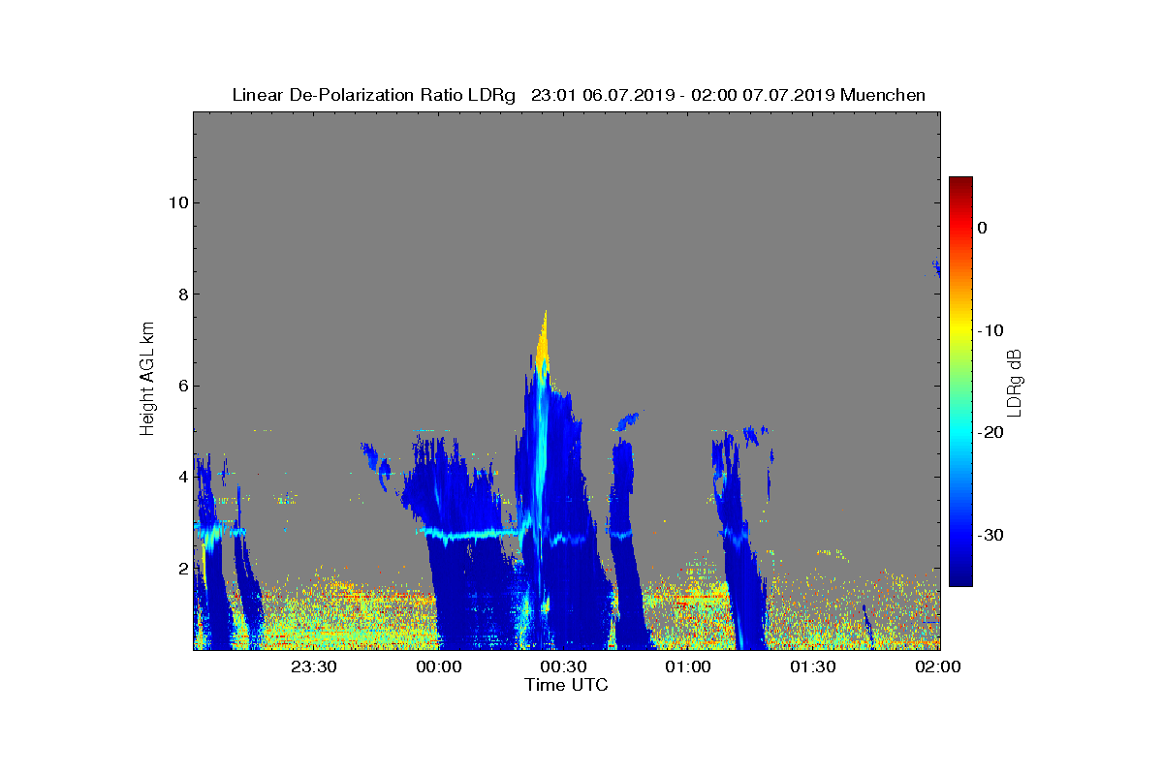Click the 'Time UTC' axis label

566,684
